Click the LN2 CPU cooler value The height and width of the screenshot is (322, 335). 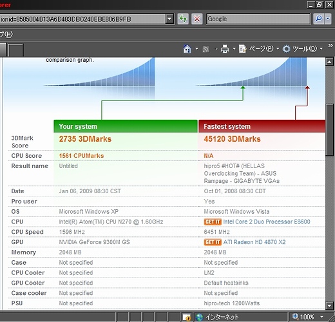[x=209, y=272]
